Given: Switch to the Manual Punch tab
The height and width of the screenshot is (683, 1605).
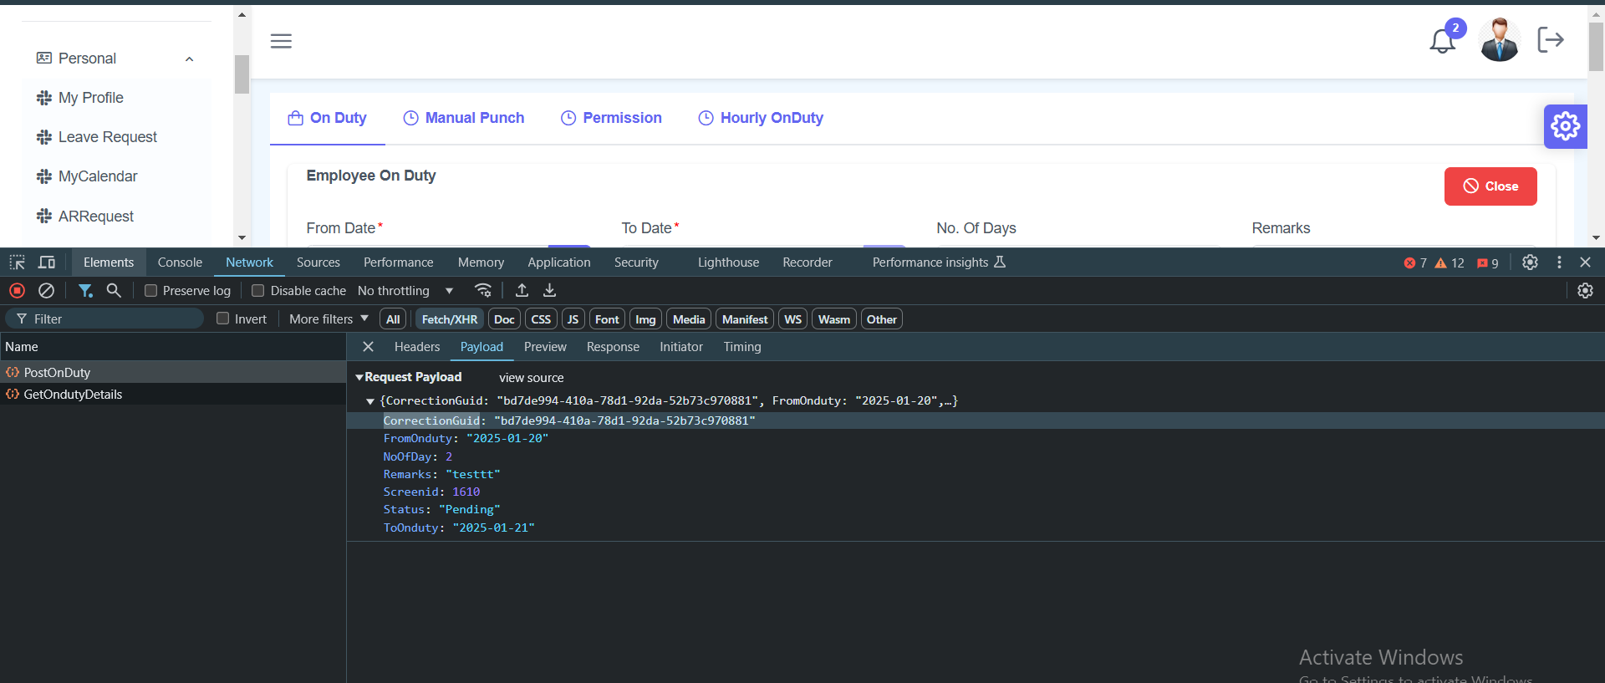Looking at the screenshot, I should [x=464, y=118].
